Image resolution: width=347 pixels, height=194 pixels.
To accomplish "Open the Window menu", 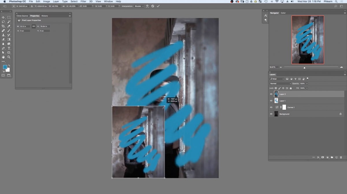I will pyautogui.click(x=108, y=1).
